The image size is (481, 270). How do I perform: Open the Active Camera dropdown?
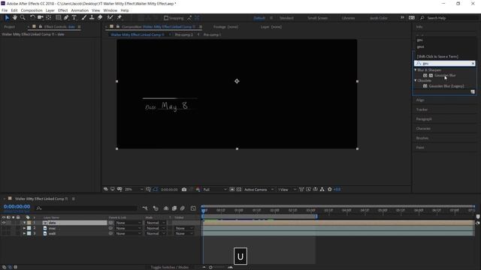pos(259,190)
